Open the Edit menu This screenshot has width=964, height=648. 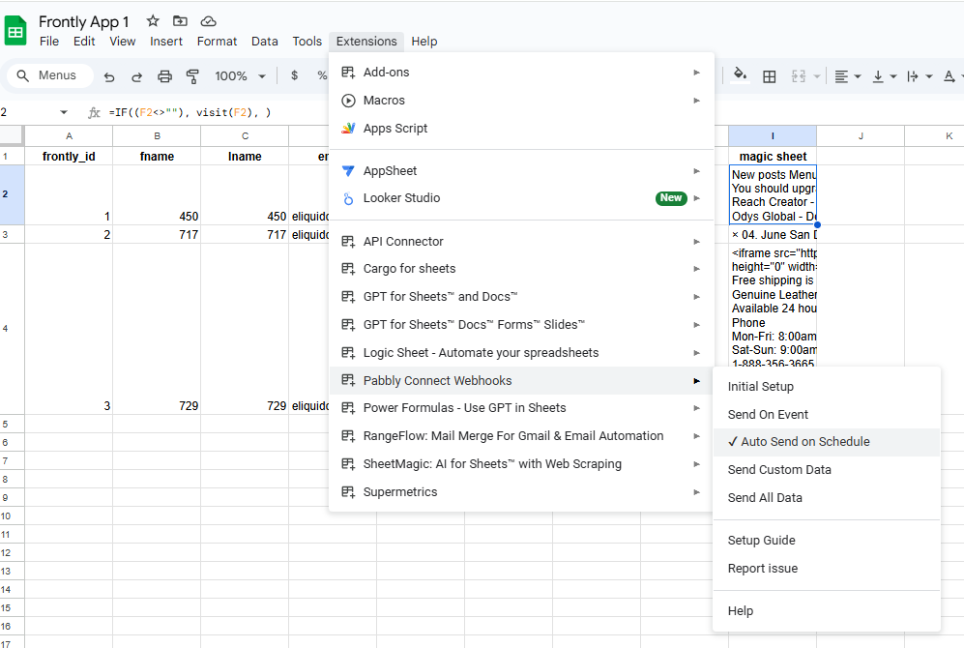click(84, 42)
